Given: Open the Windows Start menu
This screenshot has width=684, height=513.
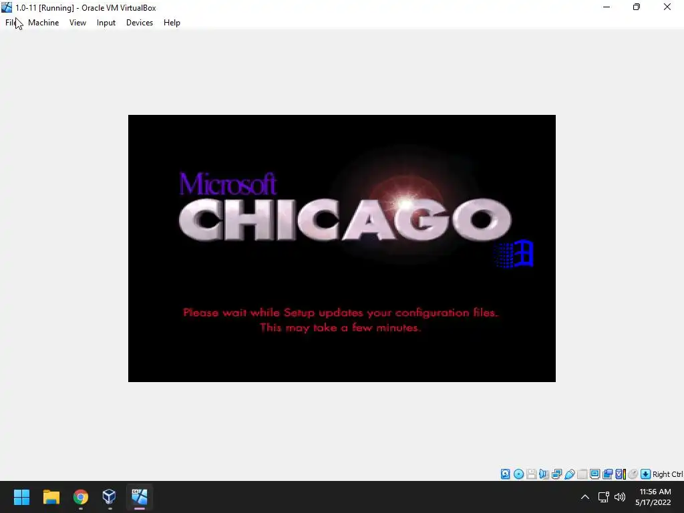Looking at the screenshot, I should 21,497.
